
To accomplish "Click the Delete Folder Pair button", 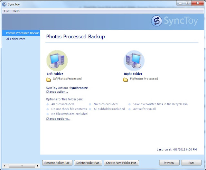I will click(88, 163).
